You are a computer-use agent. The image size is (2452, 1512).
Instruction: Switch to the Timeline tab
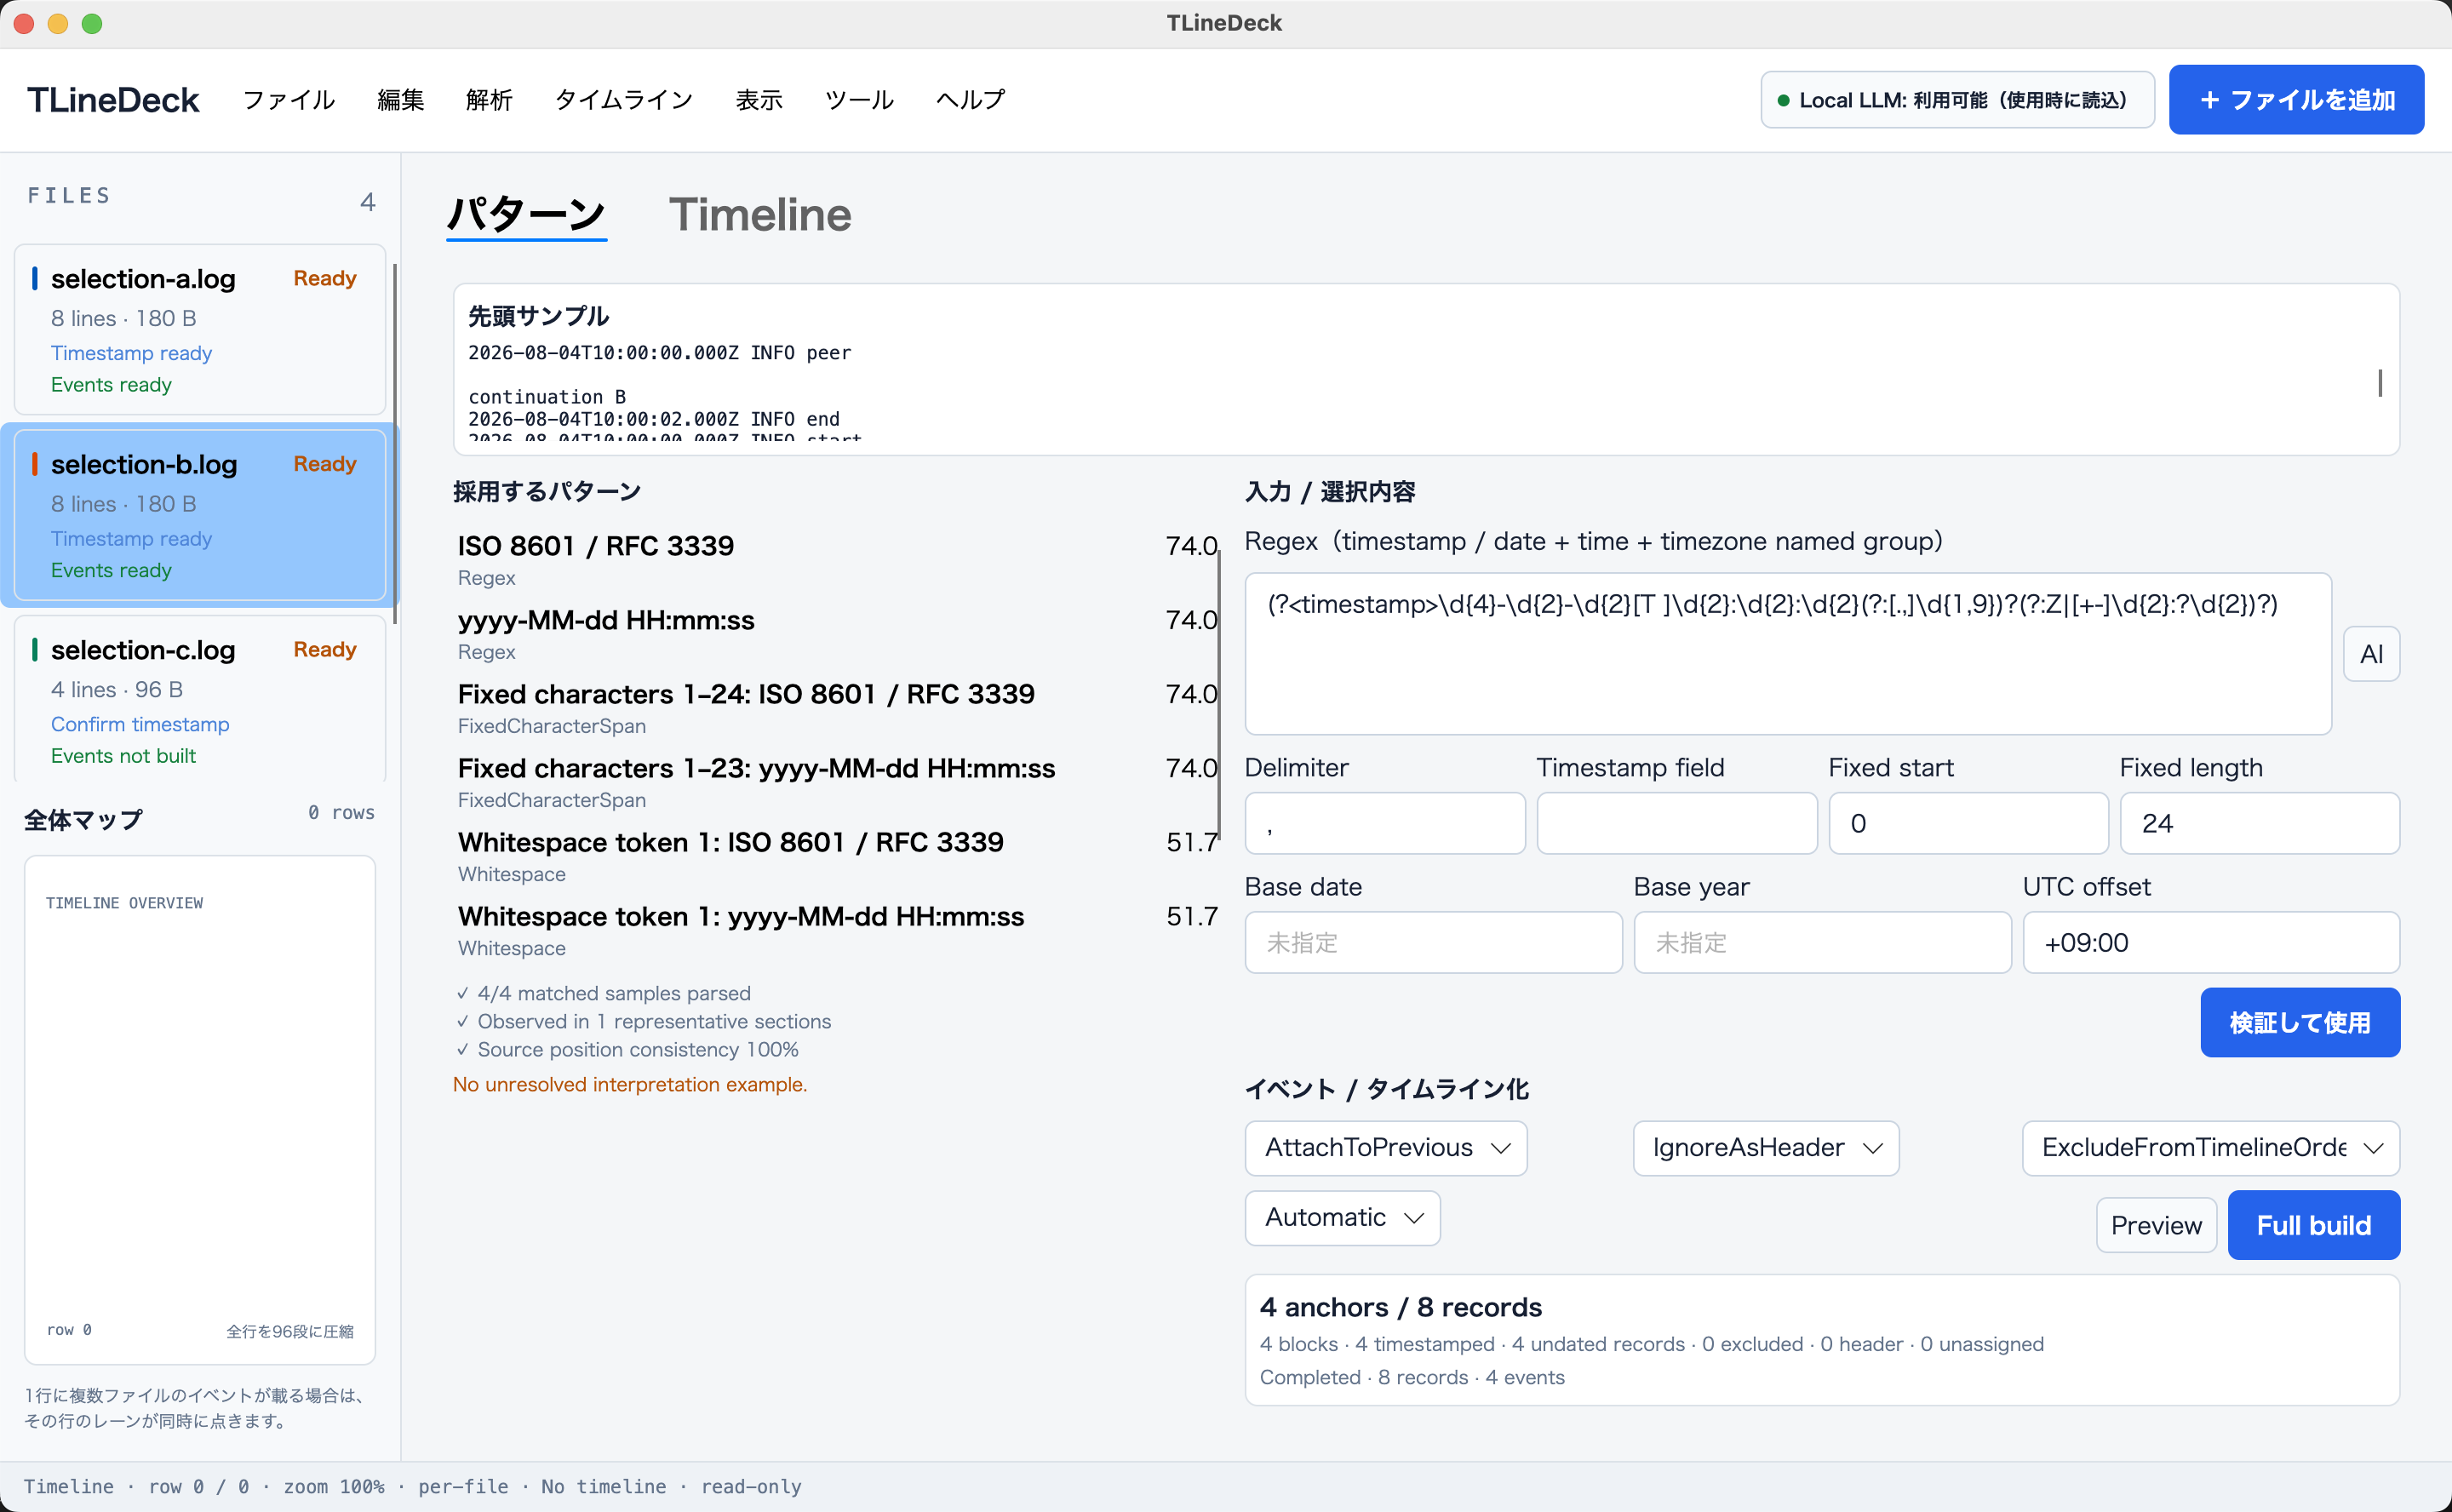(760, 215)
